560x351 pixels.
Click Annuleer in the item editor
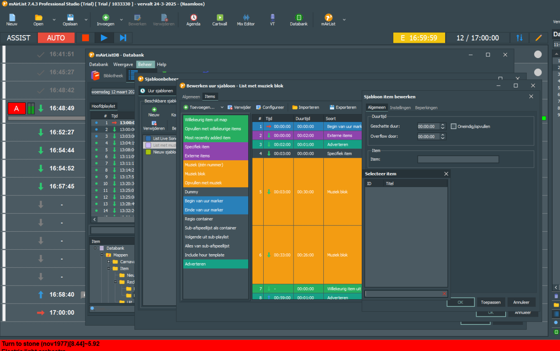[x=521, y=302]
